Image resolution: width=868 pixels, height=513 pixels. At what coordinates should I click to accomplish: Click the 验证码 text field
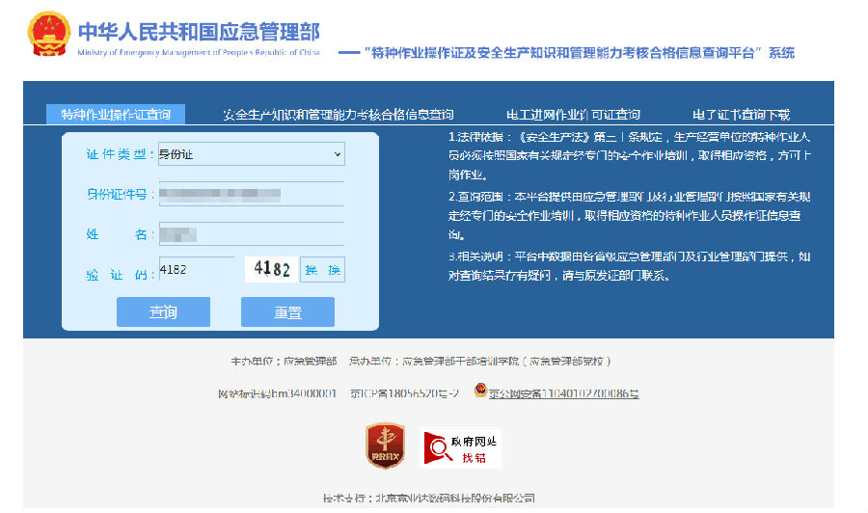tap(197, 270)
